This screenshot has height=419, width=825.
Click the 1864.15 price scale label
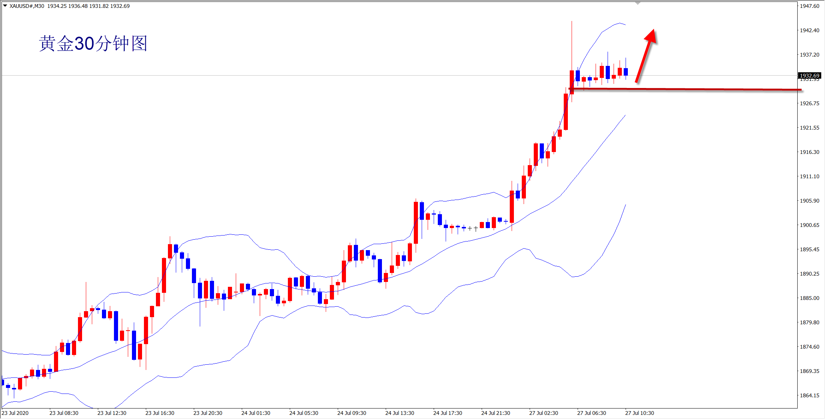[810, 395]
